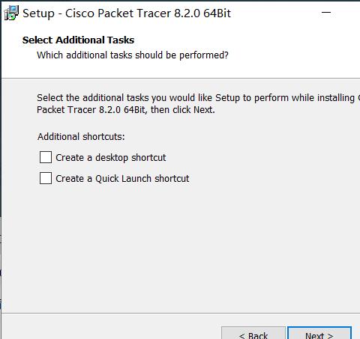Click the 'Select the additional tasks' instruction line
This screenshot has height=339, width=360.
click(x=199, y=98)
